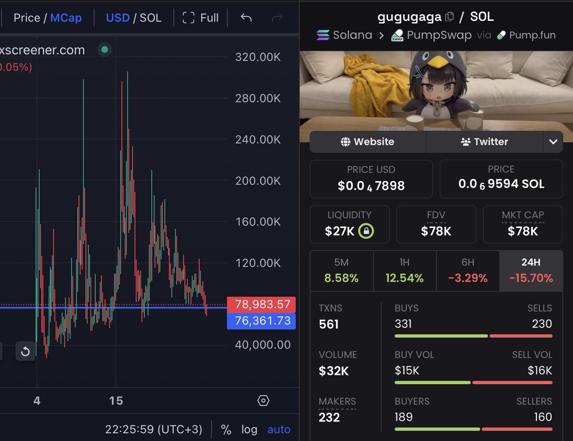This screenshot has width=573, height=441.
Task: Select the 1H timeframe tab
Action: point(404,271)
